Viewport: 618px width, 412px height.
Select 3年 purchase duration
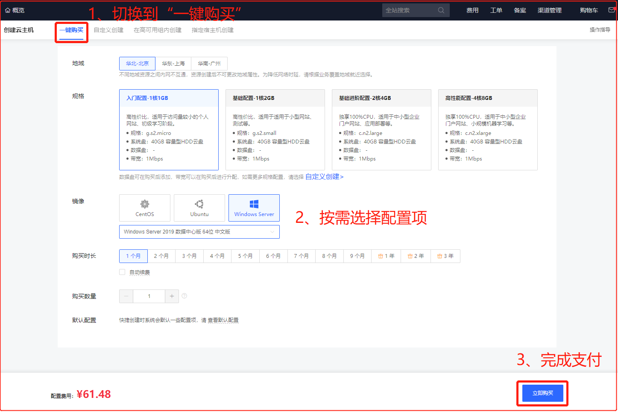click(x=445, y=256)
